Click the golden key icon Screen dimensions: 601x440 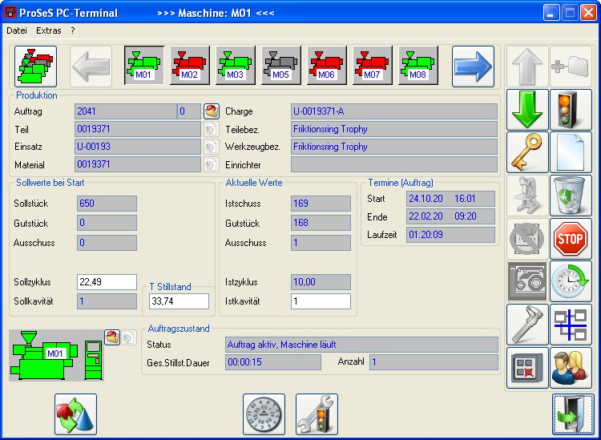pyautogui.click(x=527, y=152)
